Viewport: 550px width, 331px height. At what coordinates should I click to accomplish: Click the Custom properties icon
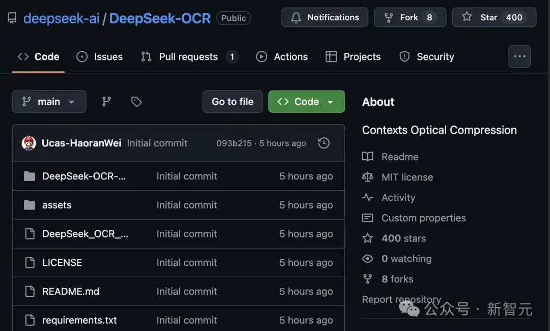[x=368, y=218]
